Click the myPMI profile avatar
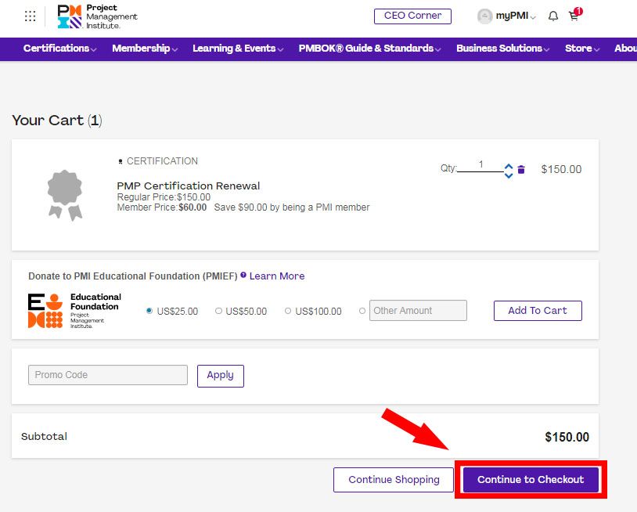This screenshot has height=512, width=637. 484,16
